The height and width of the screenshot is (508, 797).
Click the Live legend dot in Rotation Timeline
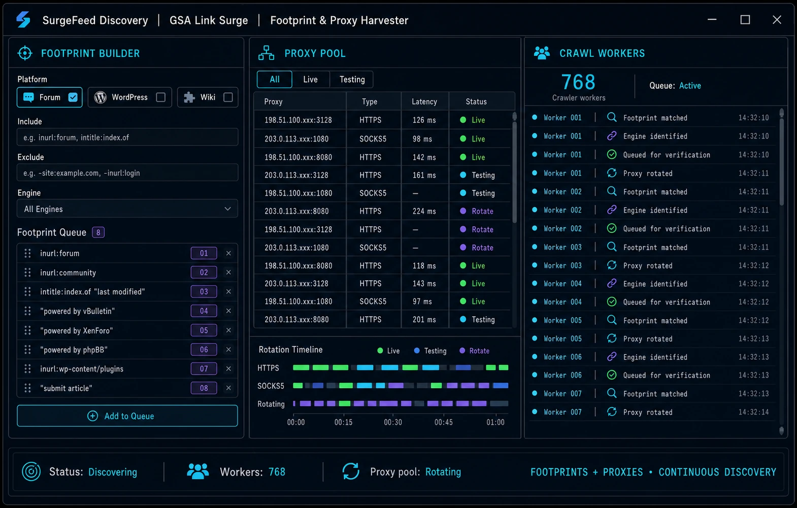click(380, 351)
